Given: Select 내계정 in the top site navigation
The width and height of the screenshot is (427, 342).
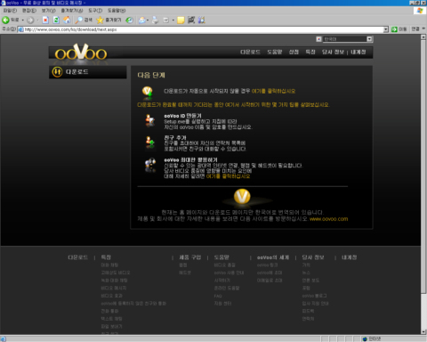Looking at the screenshot, I should pos(359,52).
